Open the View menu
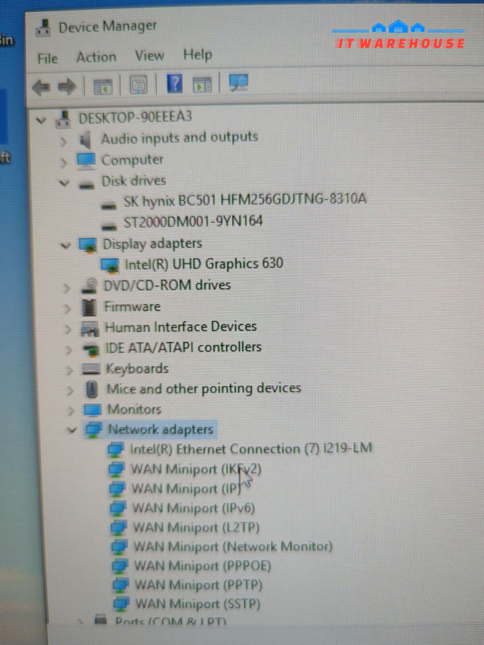484x645 pixels. tap(149, 55)
